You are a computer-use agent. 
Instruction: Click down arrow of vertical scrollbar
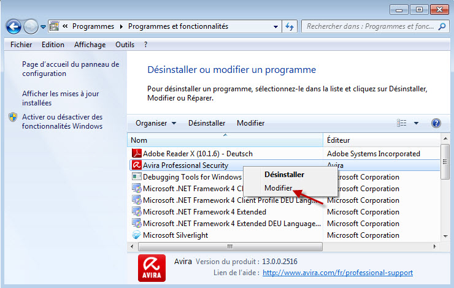[x=445, y=237]
